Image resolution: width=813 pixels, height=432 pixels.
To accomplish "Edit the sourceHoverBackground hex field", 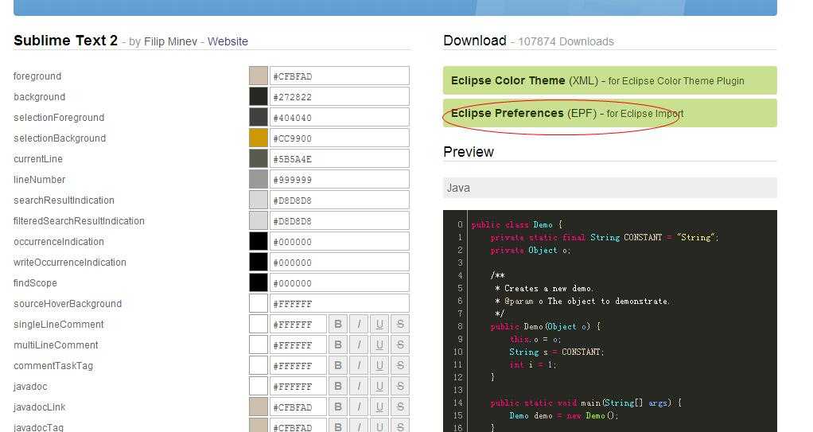I will 340,304.
